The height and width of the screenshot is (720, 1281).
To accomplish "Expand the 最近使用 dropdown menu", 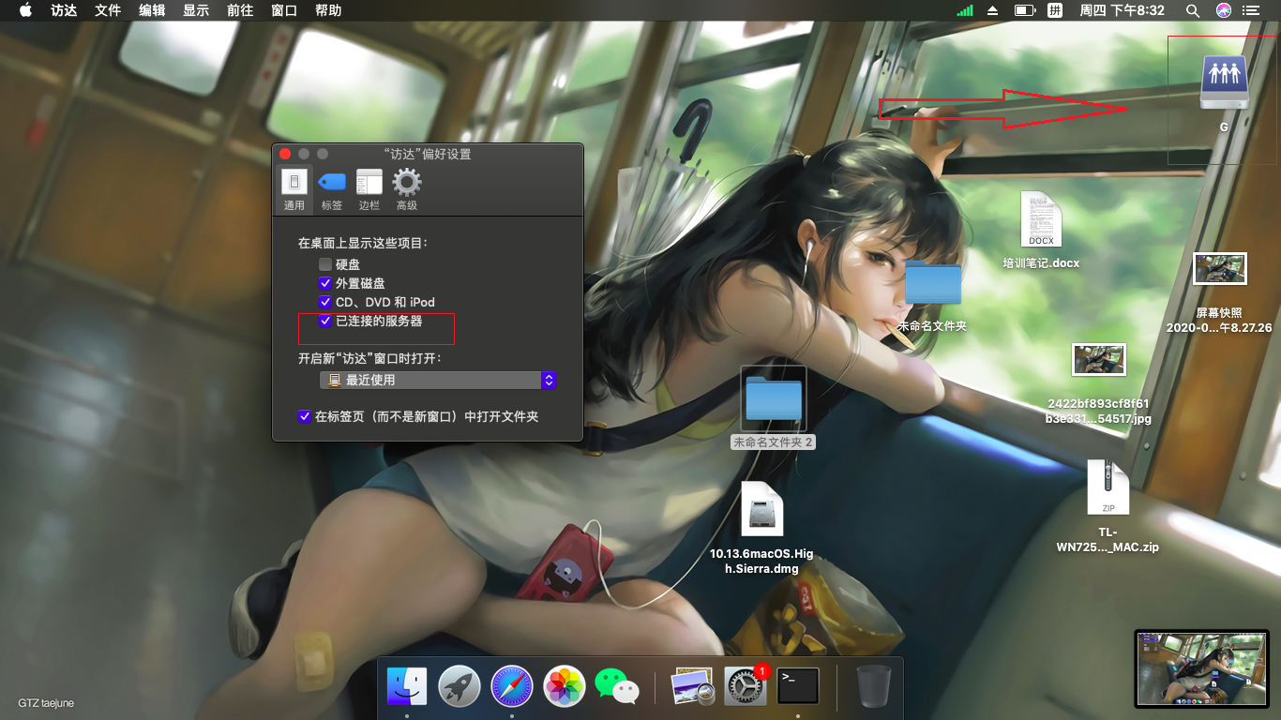I will [x=438, y=380].
